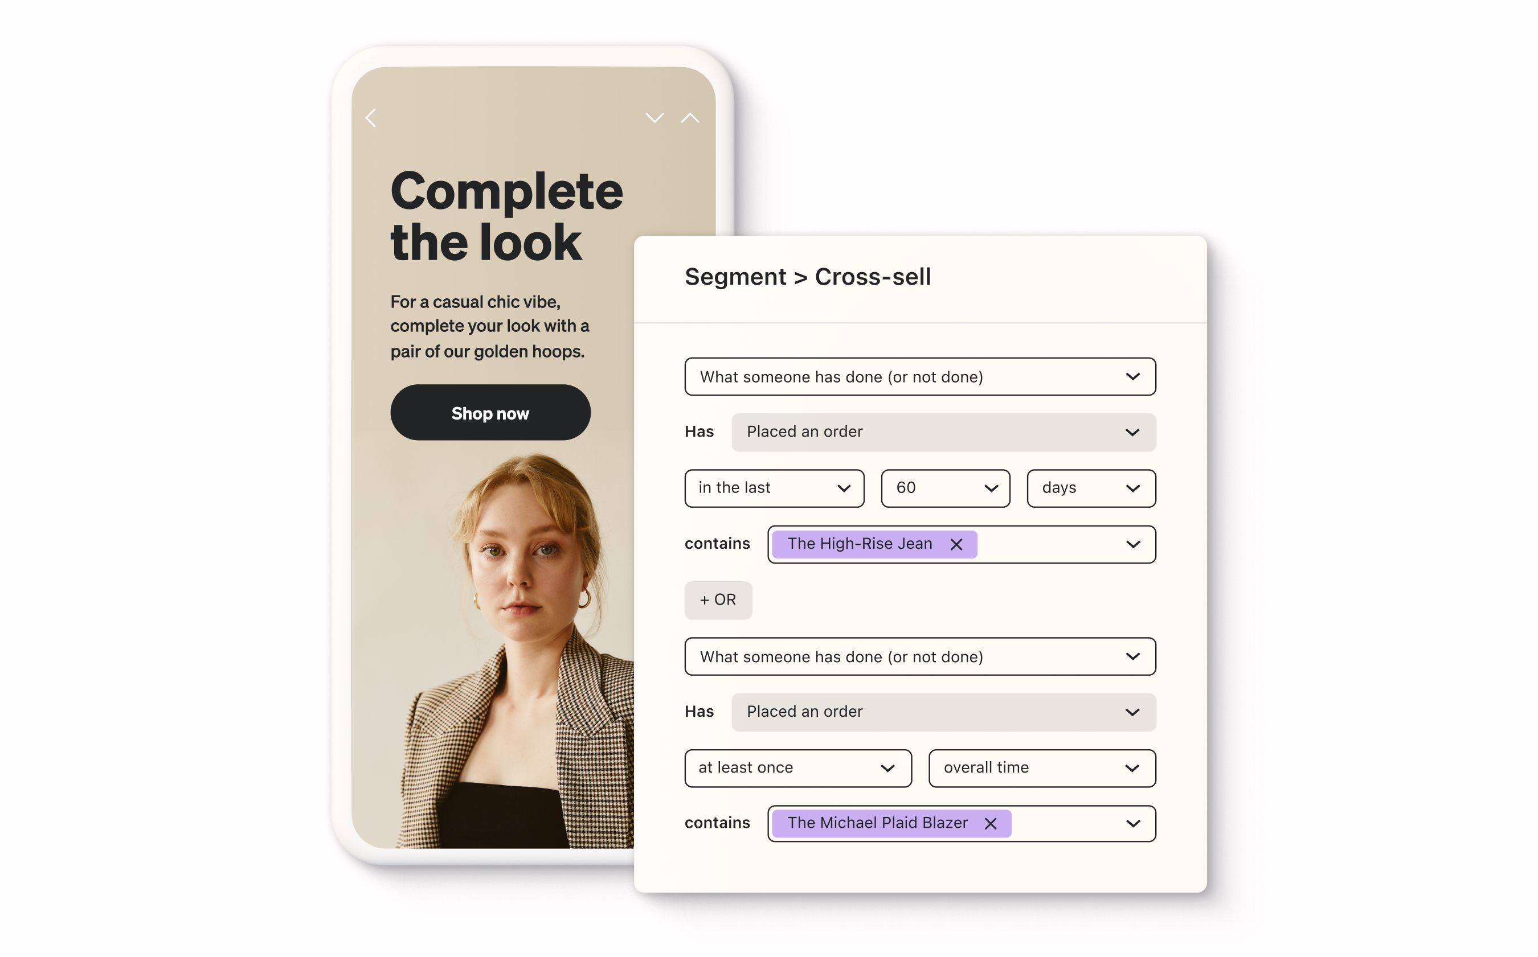The height and width of the screenshot is (957, 1538).
Task: Expand the contains field dropdown arrow
Action: click(1134, 544)
